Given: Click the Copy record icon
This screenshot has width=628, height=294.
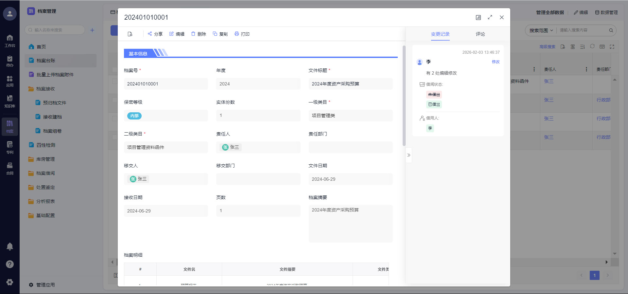Looking at the screenshot, I should point(215,34).
